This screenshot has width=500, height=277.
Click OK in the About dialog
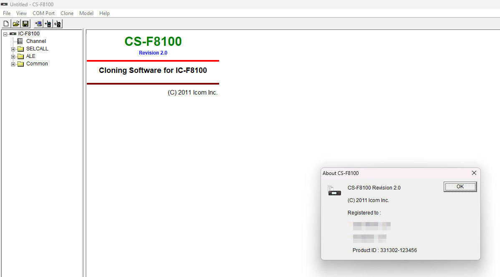click(x=460, y=187)
